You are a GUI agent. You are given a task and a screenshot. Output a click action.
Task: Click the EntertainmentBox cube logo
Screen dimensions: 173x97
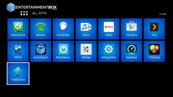(x=11, y=7)
